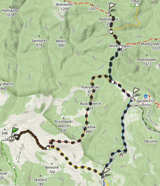Click the trail junction waypoint east of Pokrywisko
Image resolution: width=160 pixels, height=186 pixels.
click(113, 82)
